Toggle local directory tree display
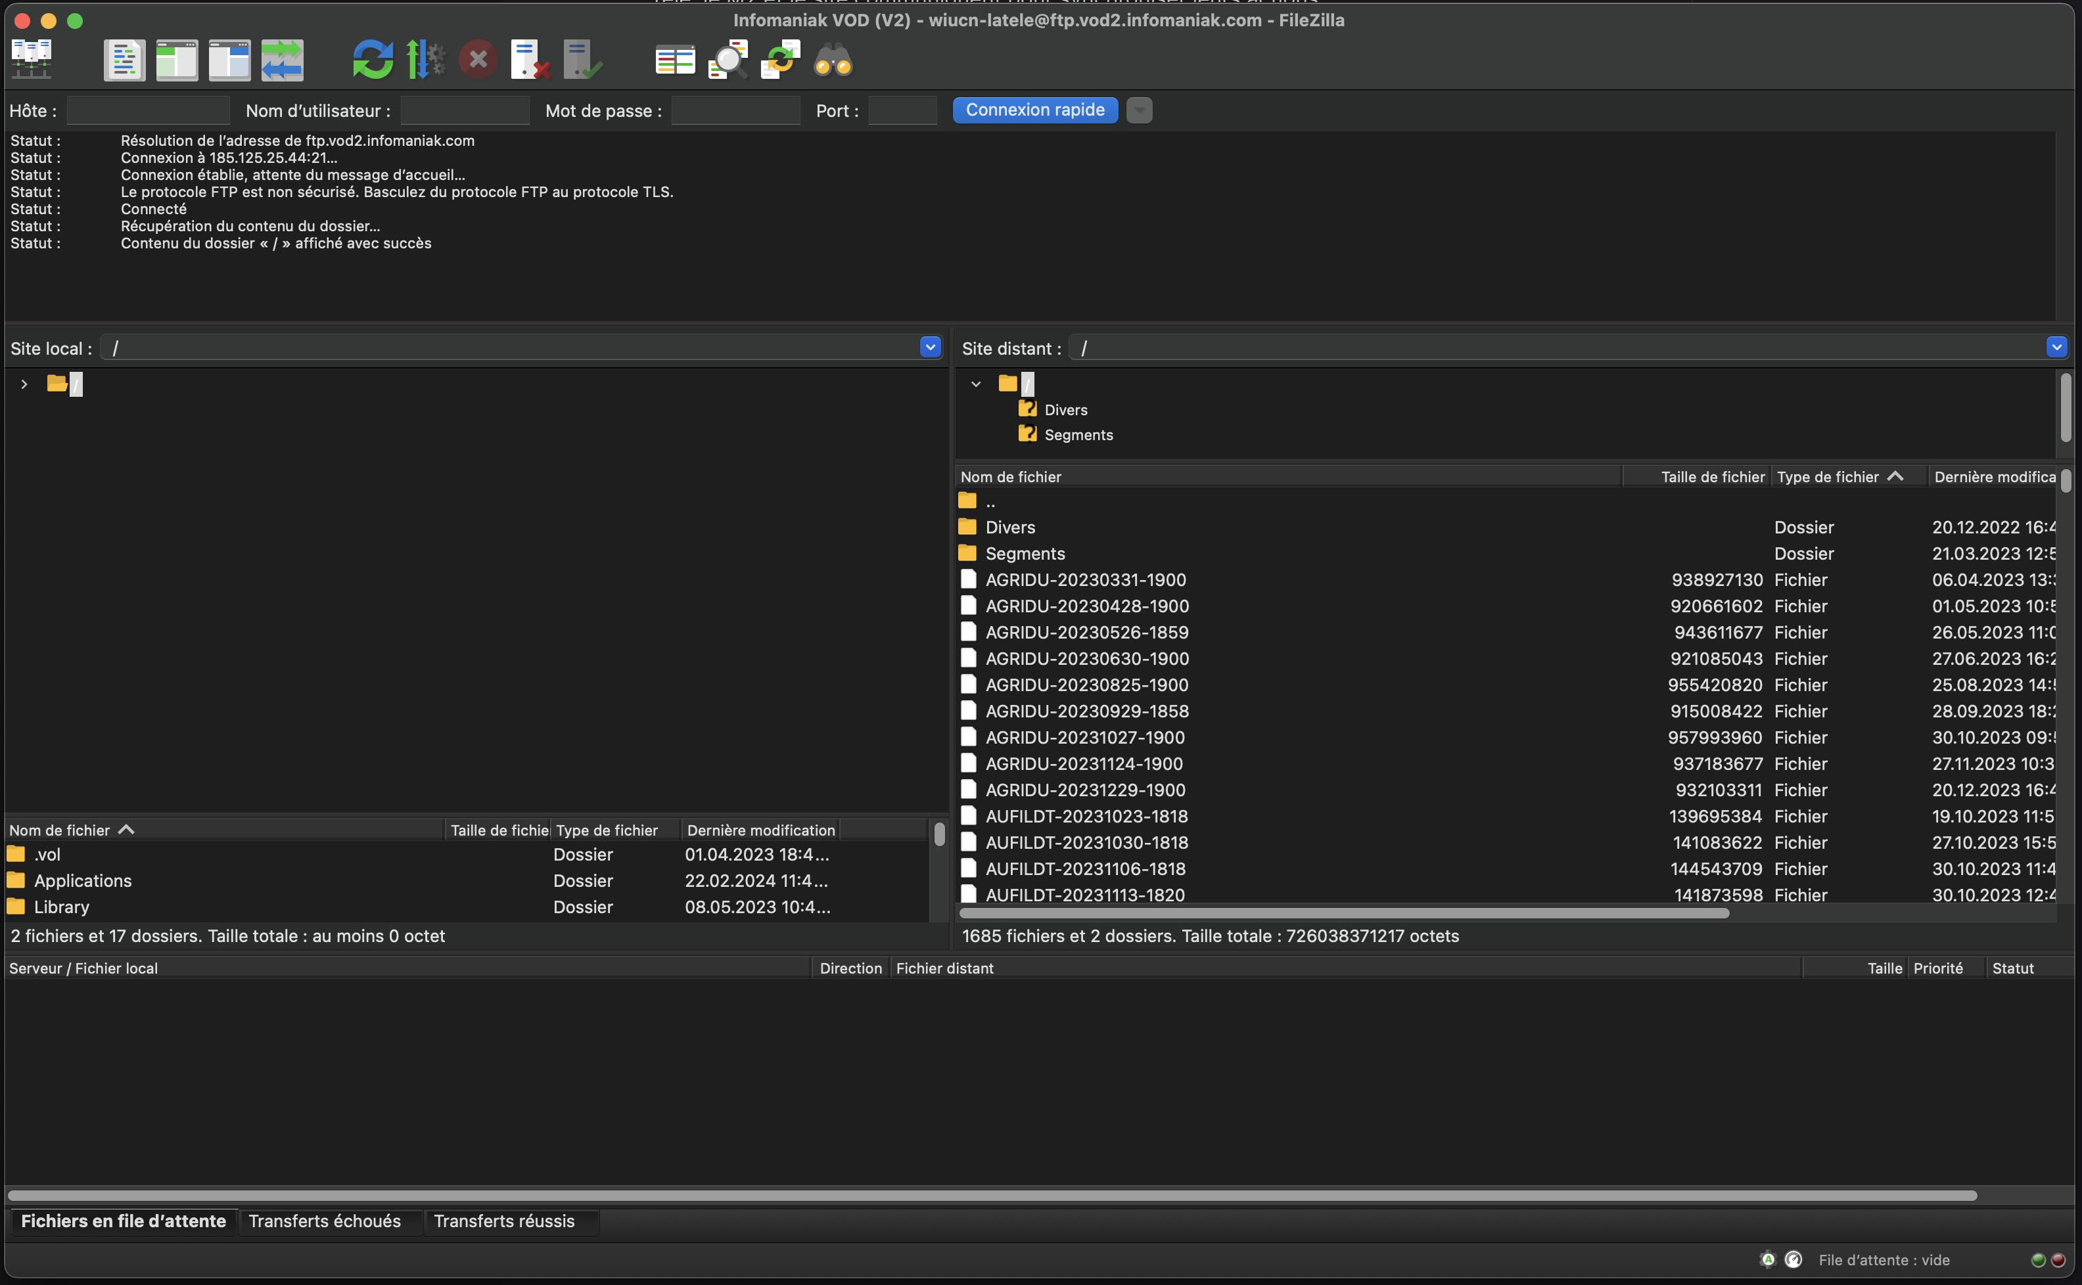This screenshot has height=1285, width=2082. pos(177,60)
